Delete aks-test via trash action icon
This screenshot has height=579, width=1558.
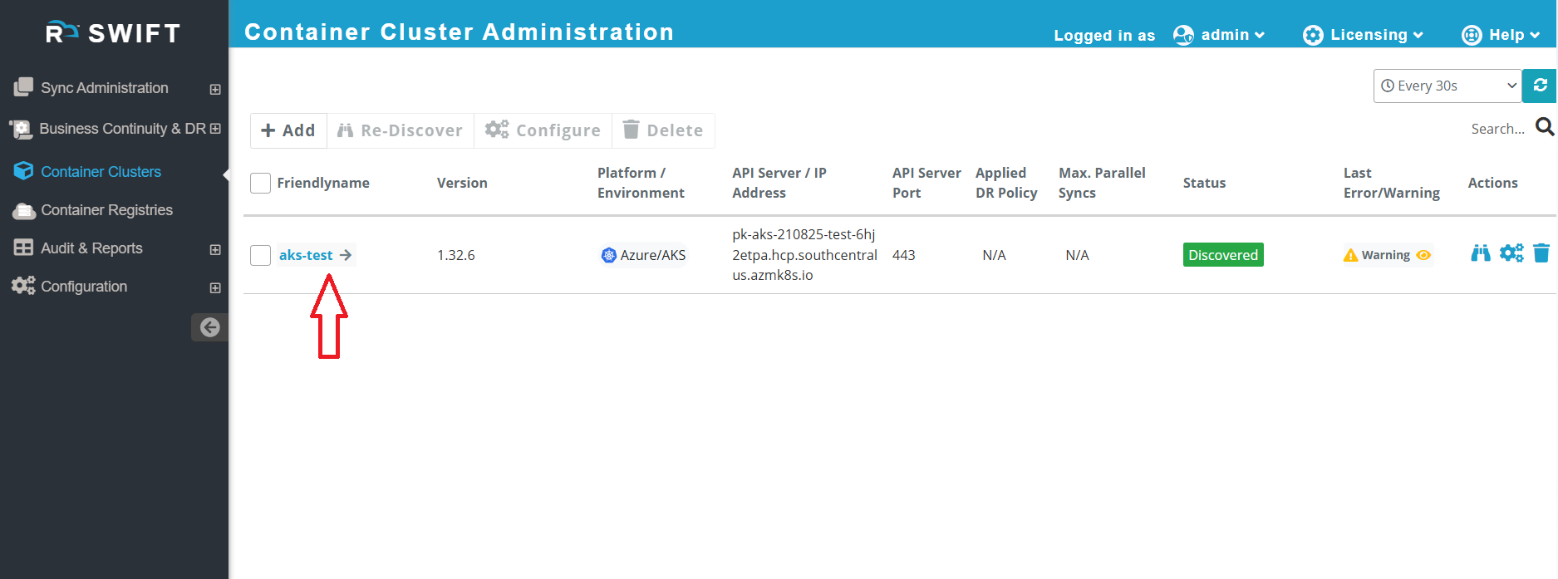(1541, 253)
